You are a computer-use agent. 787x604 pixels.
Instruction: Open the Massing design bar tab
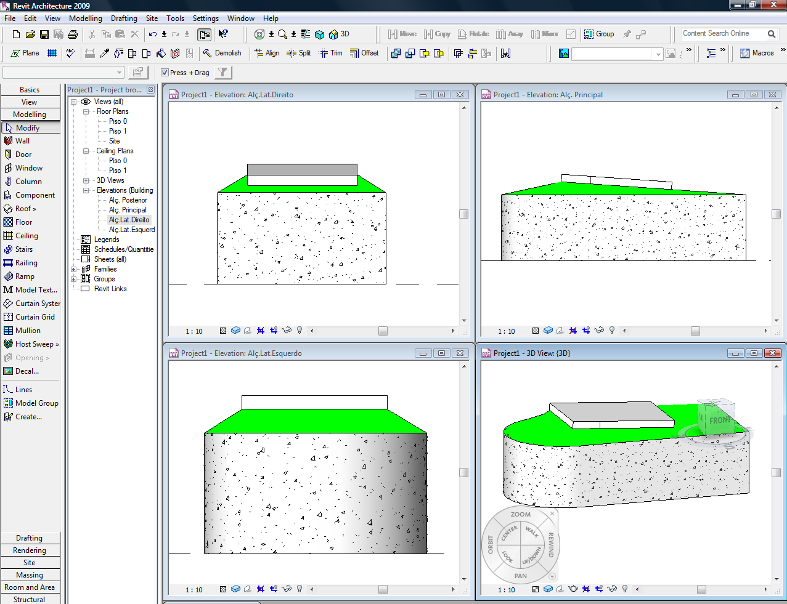pos(30,575)
